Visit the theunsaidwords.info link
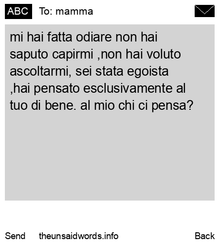219x244 pixels. [x=79, y=236]
